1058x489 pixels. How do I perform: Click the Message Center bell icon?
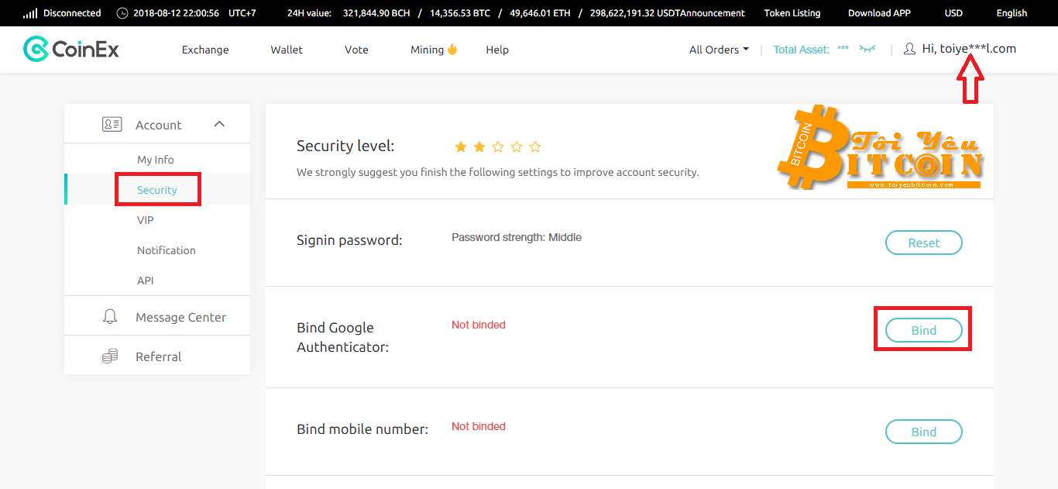[x=110, y=317]
